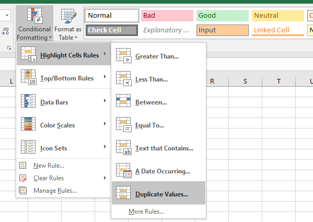The height and width of the screenshot is (222, 313).
Task: Choose the Between rule icon
Action: [123, 100]
